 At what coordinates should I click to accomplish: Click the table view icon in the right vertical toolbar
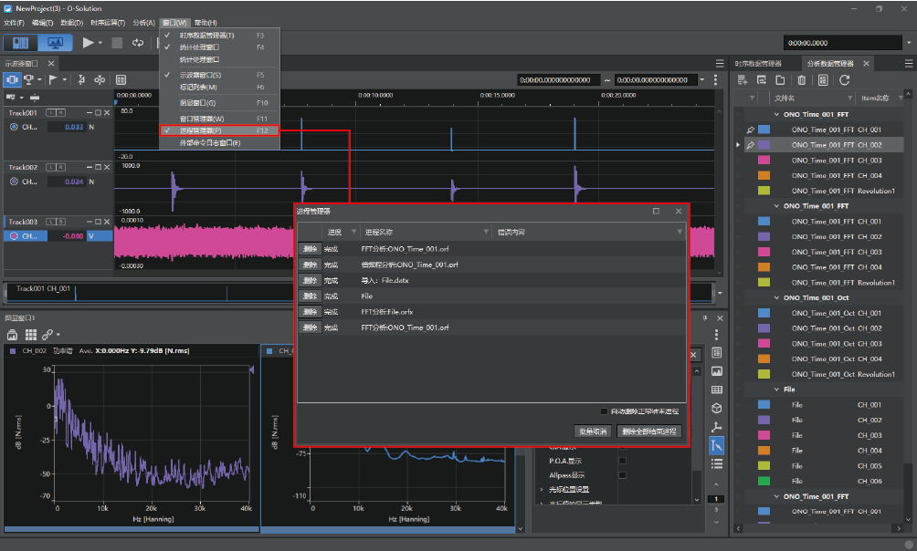[716, 390]
